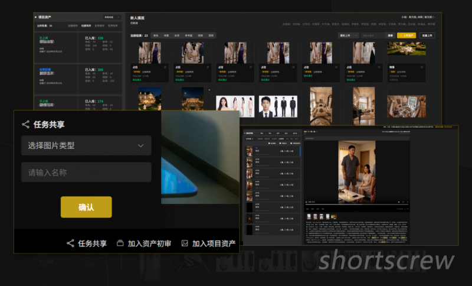472x286 pixels.
Task: Click the yellow 确认 button
Action: click(86, 207)
